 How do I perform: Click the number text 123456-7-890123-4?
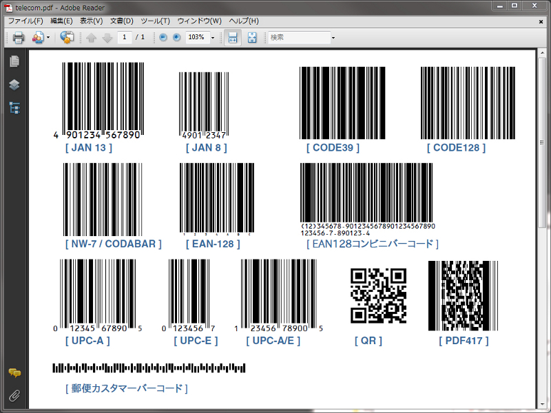[x=335, y=233]
